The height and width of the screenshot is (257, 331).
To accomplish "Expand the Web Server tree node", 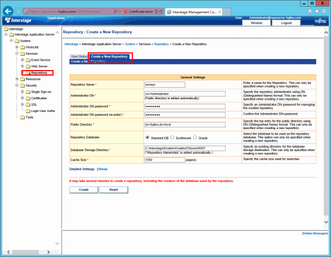I will point(23,66).
